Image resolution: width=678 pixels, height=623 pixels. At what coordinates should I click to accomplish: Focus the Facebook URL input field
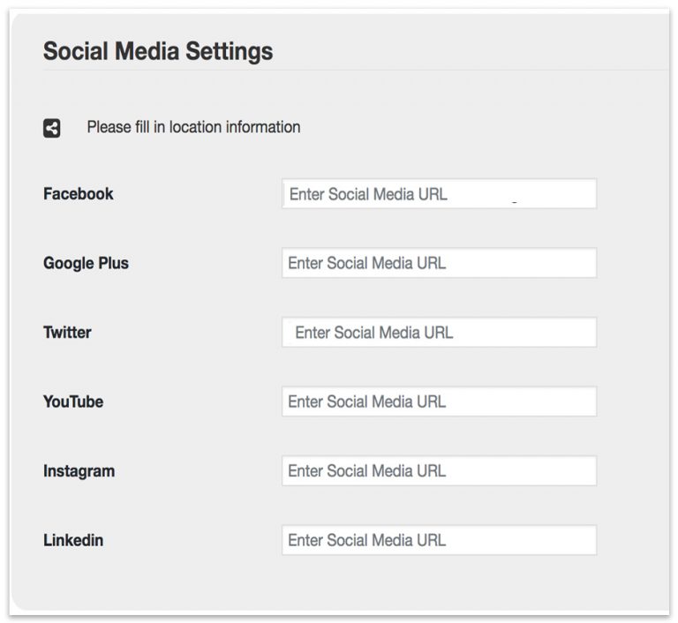[x=439, y=194]
